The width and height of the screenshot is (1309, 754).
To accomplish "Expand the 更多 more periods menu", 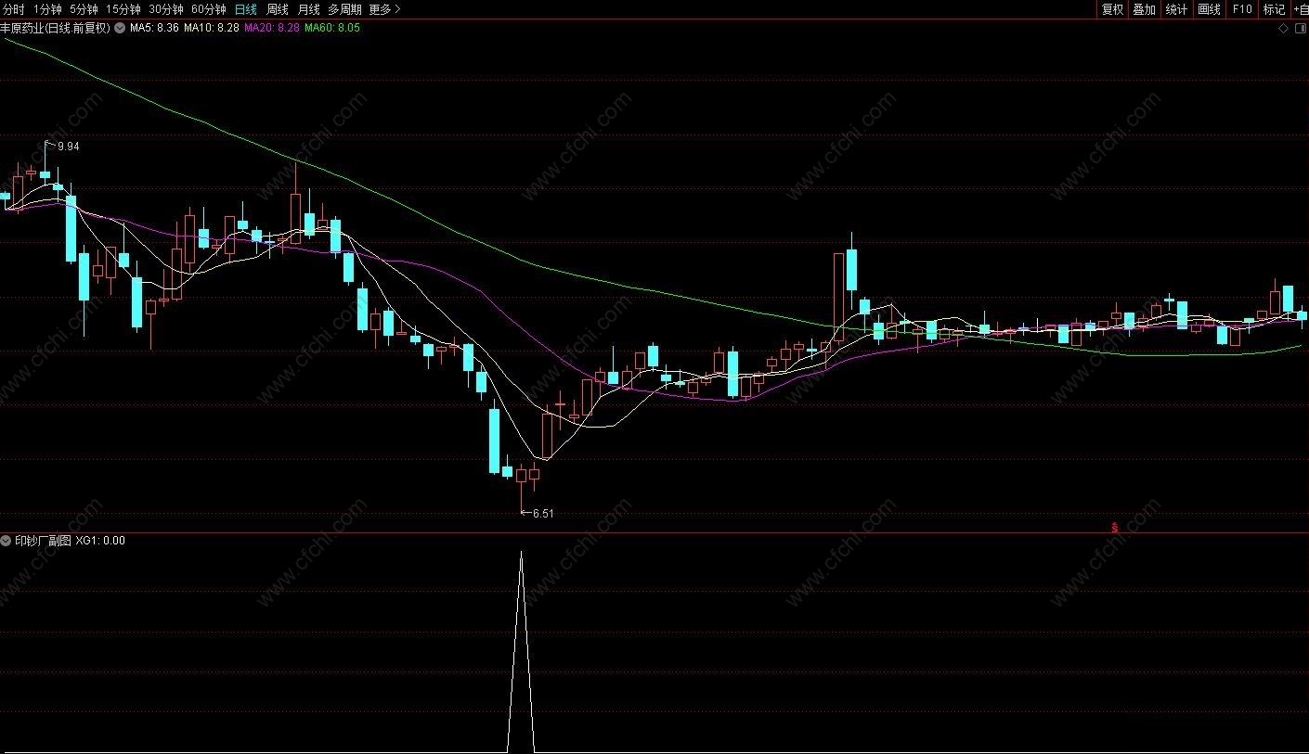I will tap(384, 9).
